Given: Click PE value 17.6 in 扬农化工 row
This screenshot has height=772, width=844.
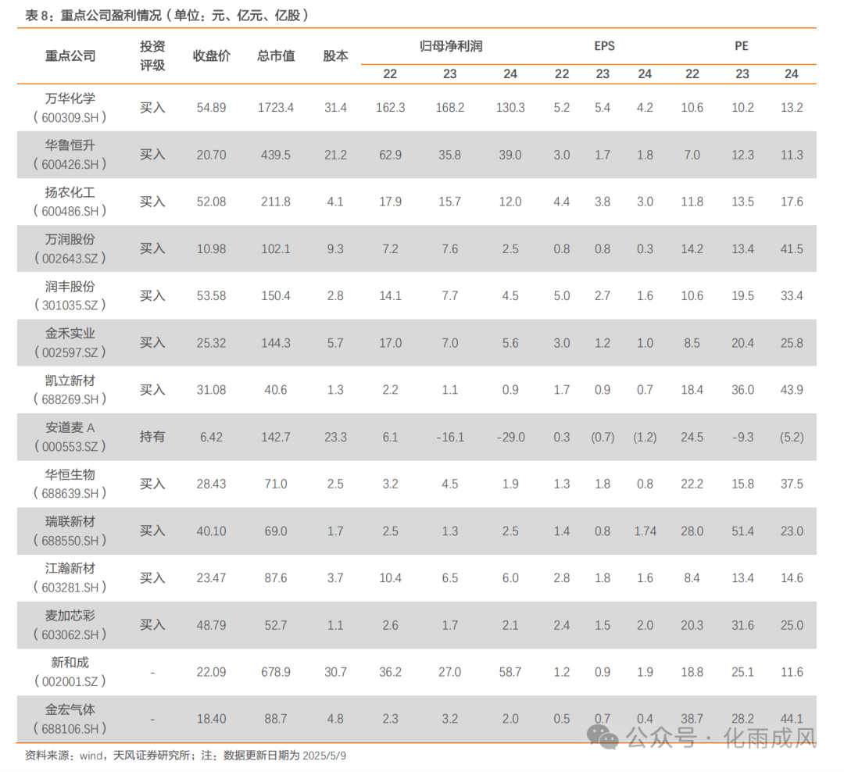Looking at the screenshot, I should (x=792, y=202).
